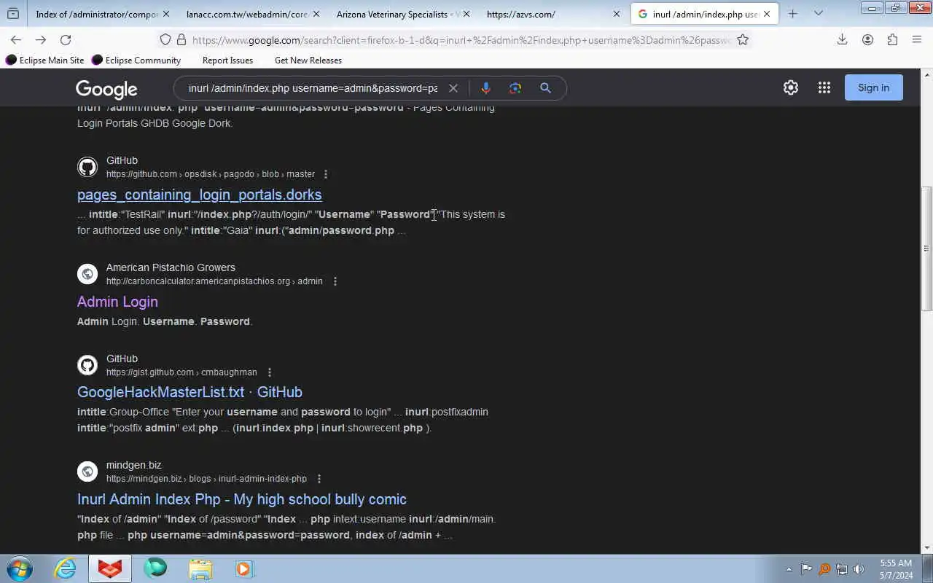
Task: Click globe favicon of mindgen.biz result
Action: click(87, 472)
